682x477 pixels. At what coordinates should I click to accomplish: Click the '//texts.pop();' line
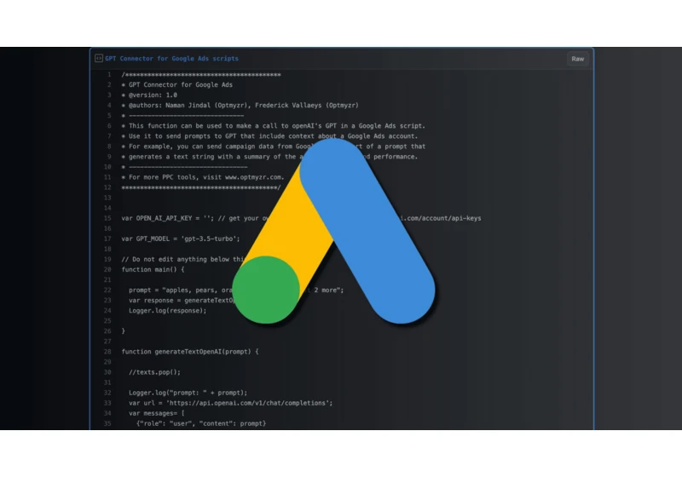pyautogui.click(x=154, y=372)
